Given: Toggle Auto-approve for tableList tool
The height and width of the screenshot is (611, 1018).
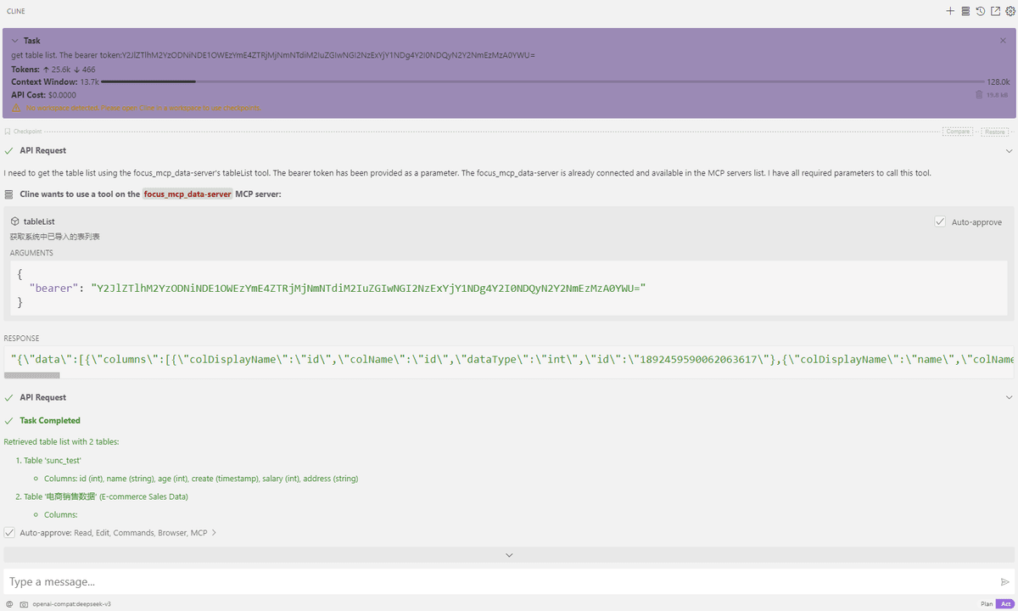Looking at the screenshot, I should tap(940, 221).
